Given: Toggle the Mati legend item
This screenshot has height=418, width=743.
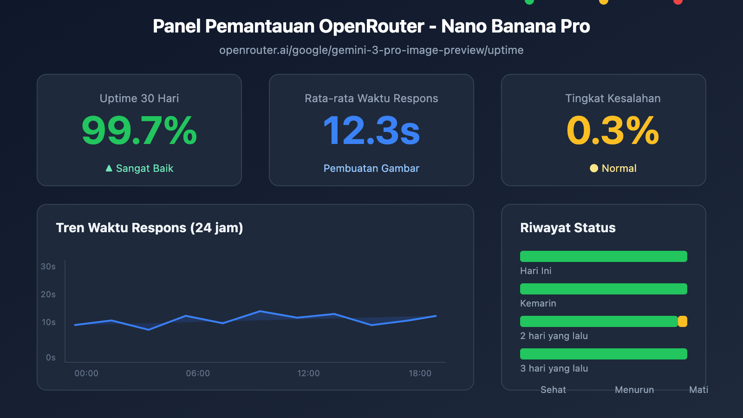Looking at the screenshot, I should (698, 390).
